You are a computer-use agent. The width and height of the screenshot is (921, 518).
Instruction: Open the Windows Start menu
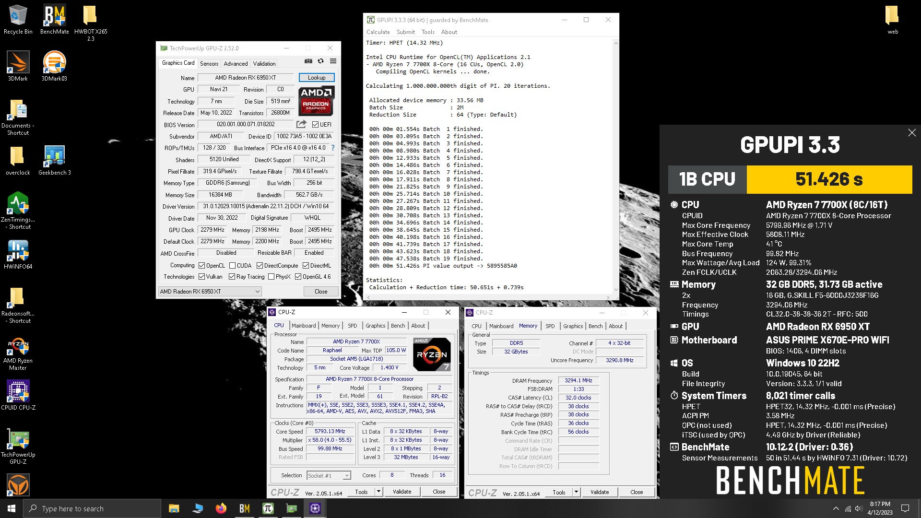pos(12,508)
